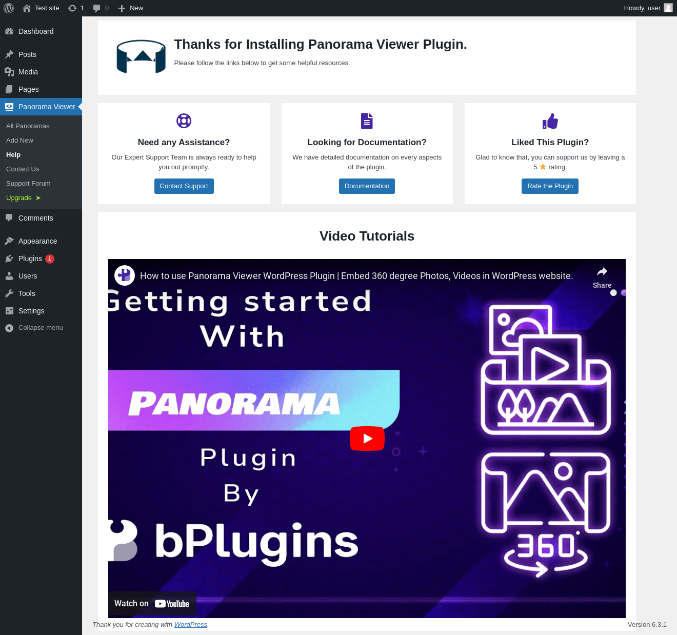The image size is (677, 635).
Task: Open the Settings menu
Action: point(41,311)
